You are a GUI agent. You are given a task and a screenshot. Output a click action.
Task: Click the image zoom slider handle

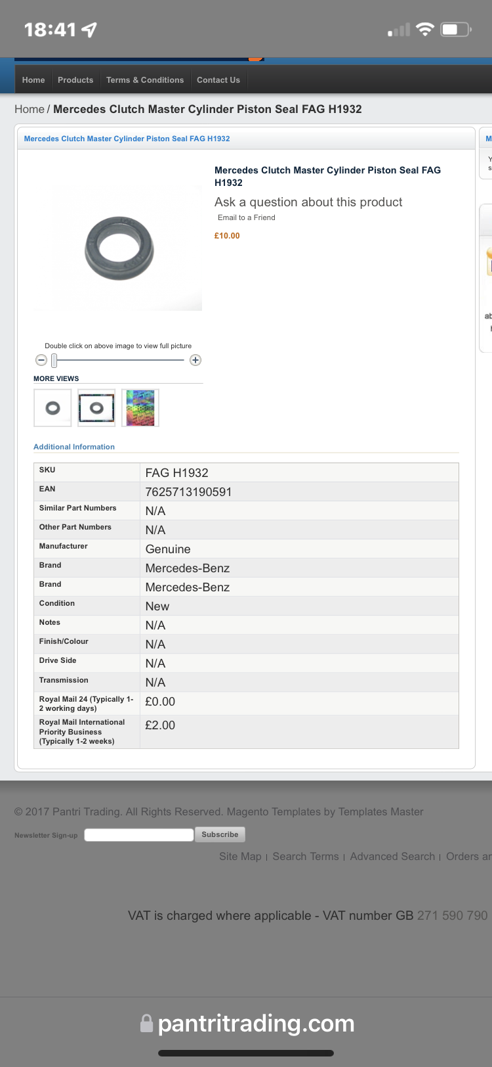pyautogui.click(x=54, y=360)
